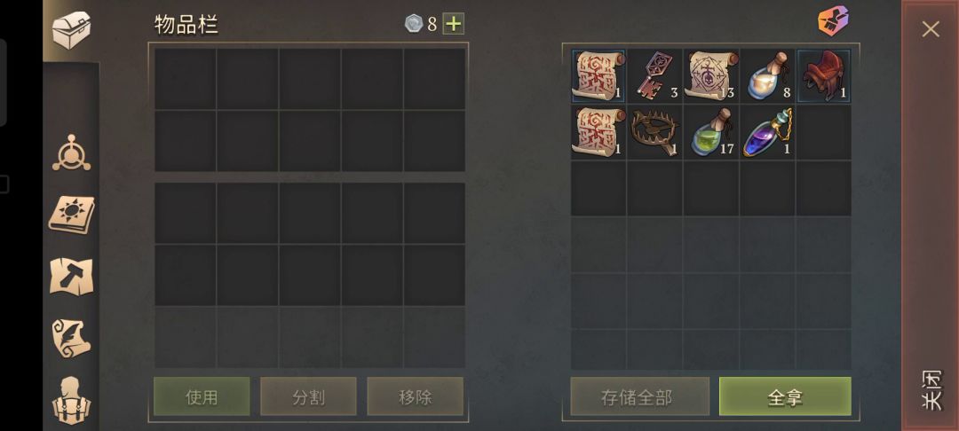959x431 pixels.
Task: Select the ship steering wheel icon
Action: click(72, 153)
